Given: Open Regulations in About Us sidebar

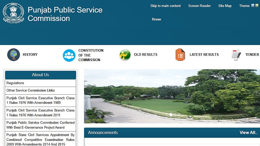Looking at the screenshot, I should pyautogui.click(x=15, y=83).
